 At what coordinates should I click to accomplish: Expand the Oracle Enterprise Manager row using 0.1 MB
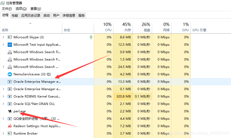click(x=3, y=89)
